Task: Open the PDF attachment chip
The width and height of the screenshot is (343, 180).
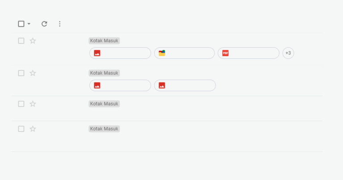Action: [248, 53]
